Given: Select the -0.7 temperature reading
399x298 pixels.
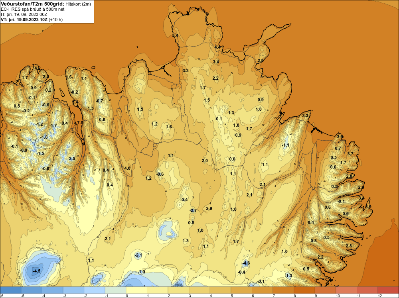Looking at the screenshot, I should pyautogui.click(x=99, y=101).
